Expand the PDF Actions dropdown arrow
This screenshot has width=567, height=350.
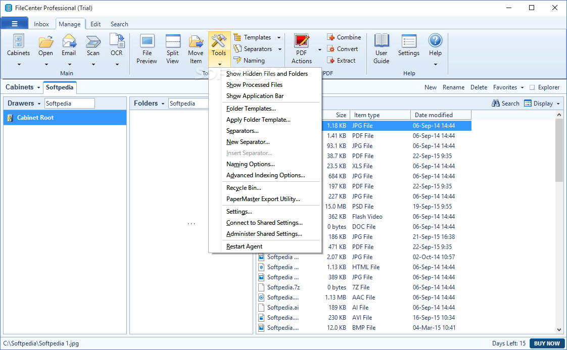click(320, 50)
